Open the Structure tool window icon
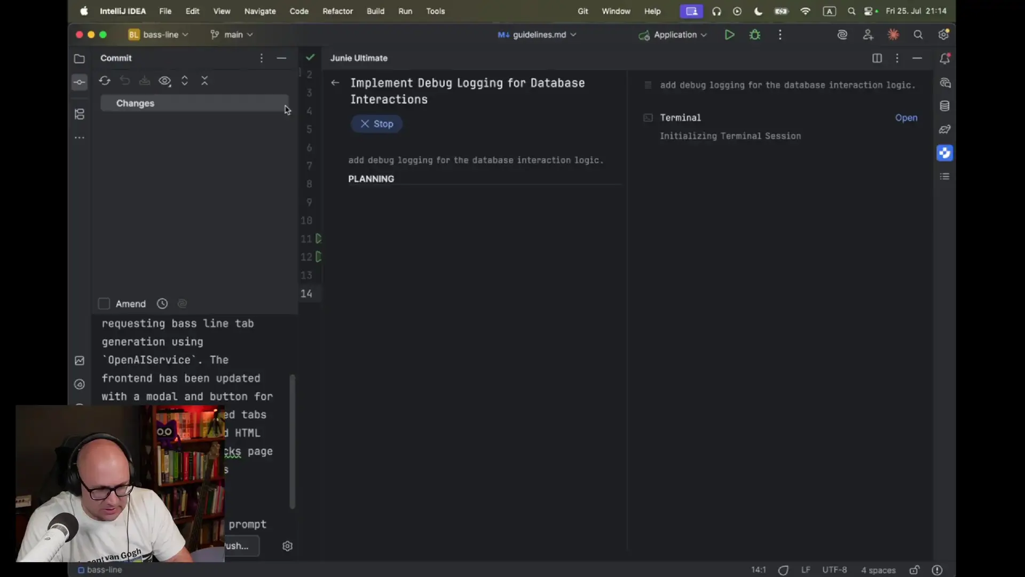 pyautogui.click(x=80, y=114)
